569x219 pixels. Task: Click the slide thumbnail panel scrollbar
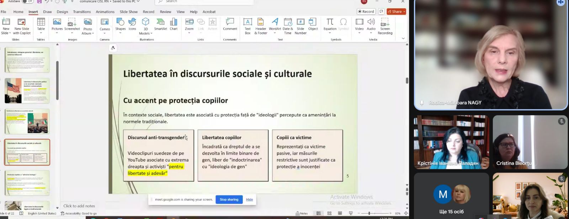tap(57, 81)
